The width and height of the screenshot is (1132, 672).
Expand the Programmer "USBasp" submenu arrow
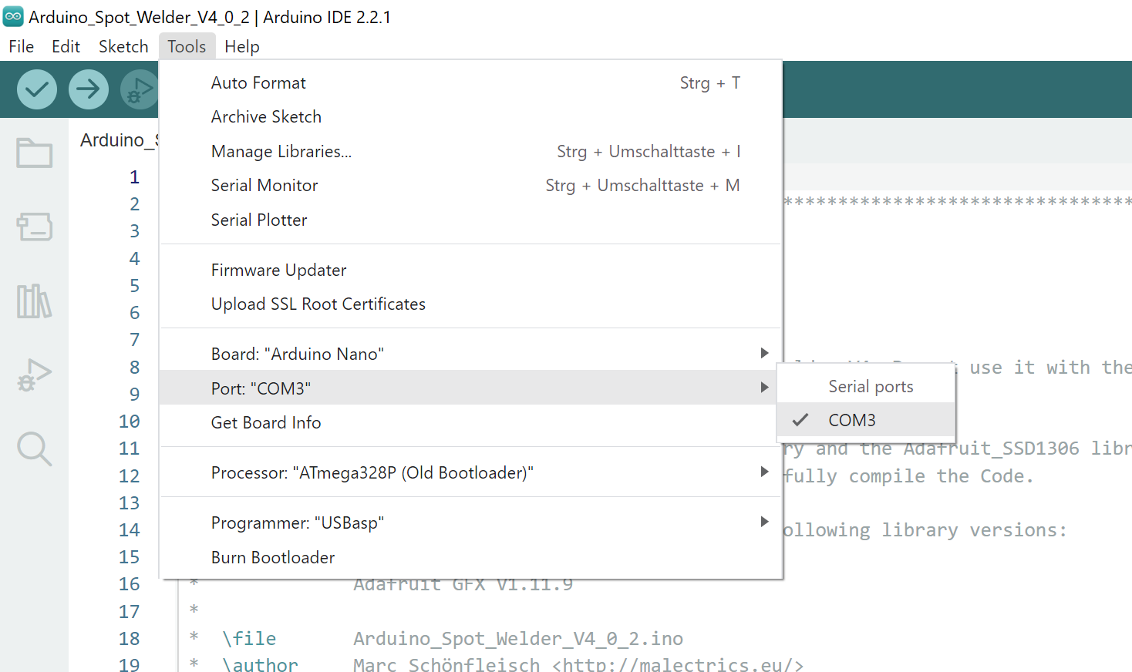[764, 522]
